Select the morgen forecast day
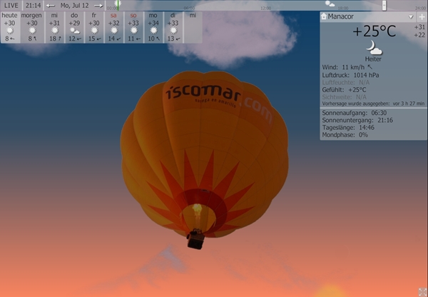Image resolution: width=428 pixels, height=297 pixels. (x=32, y=27)
